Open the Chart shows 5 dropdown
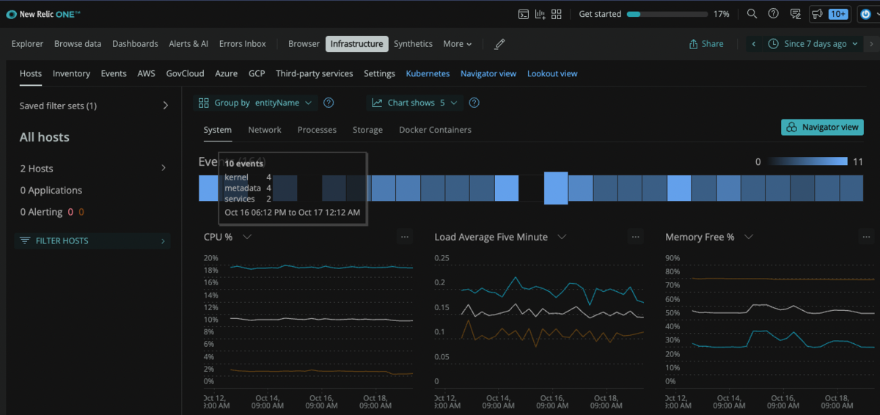This screenshot has height=415, width=880. [x=415, y=103]
